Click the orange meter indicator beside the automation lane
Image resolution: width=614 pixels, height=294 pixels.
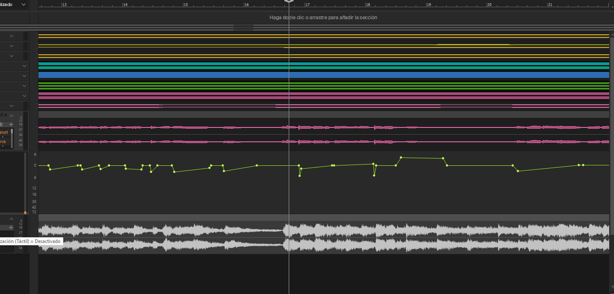pos(25,213)
